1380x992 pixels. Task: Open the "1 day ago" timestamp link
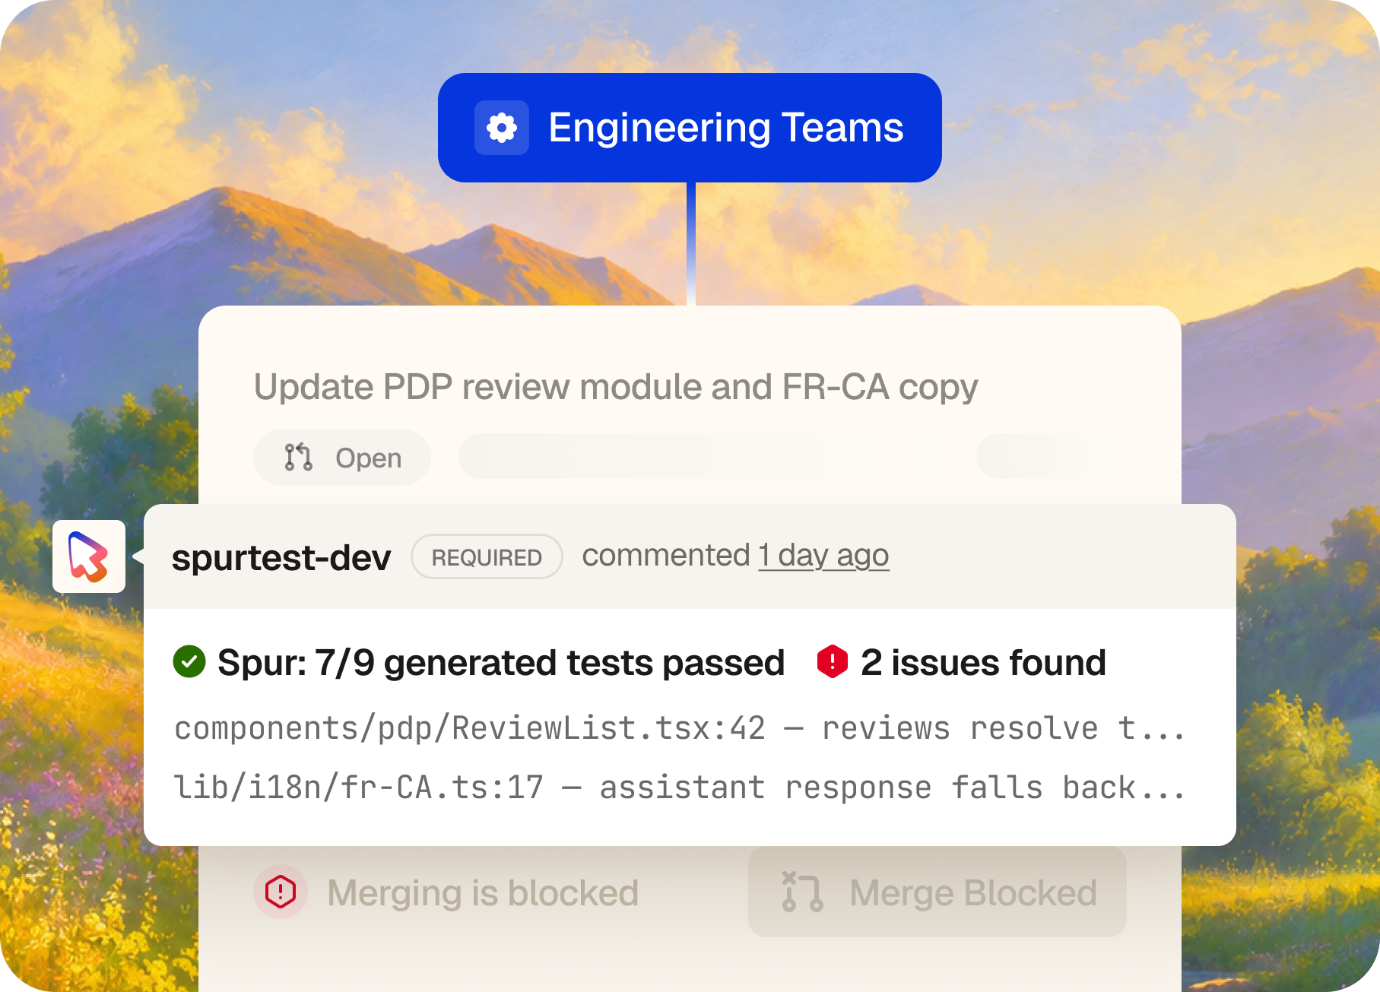(823, 556)
